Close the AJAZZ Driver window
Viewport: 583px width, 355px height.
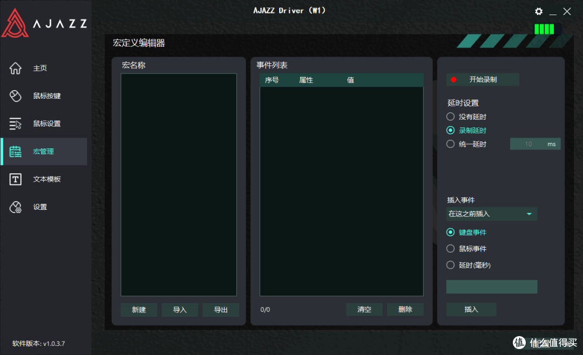pos(567,11)
